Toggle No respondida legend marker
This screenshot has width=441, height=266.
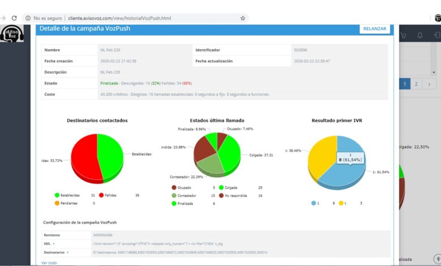[x=221, y=195]
